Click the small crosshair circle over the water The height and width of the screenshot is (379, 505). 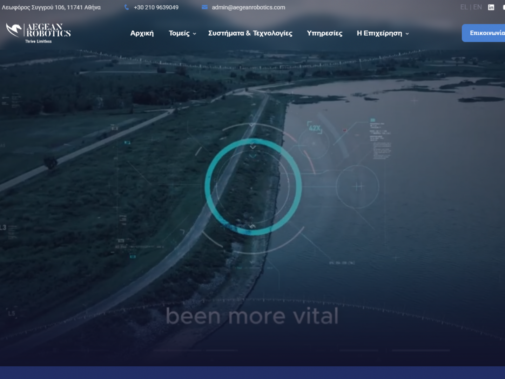[x=357, y=186]
